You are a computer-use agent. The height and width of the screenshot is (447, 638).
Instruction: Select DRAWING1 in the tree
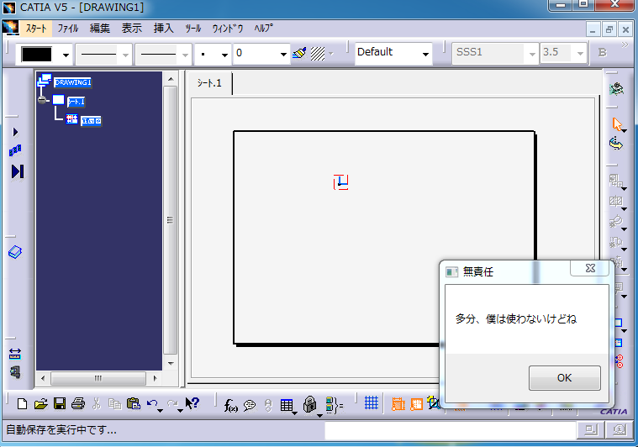click(73, 82)
